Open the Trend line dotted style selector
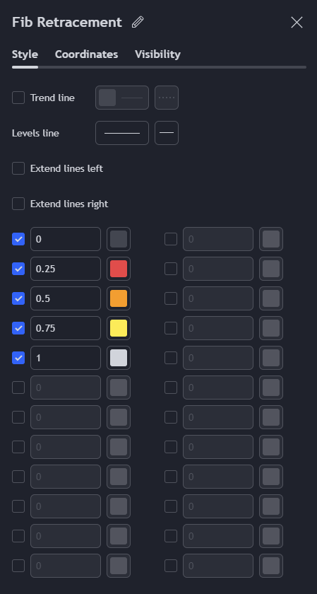This screenshot has height=594, width=317. (167, 98)
